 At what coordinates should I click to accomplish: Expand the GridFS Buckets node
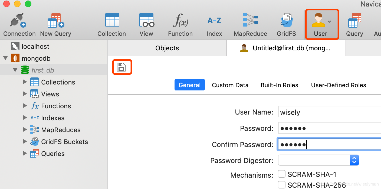(25, 141)
